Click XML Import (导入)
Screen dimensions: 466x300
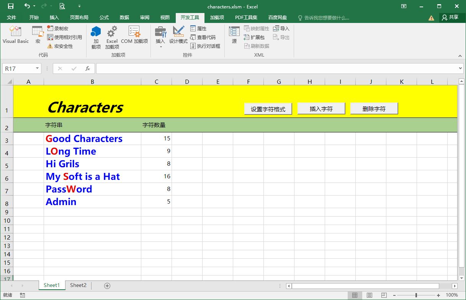(x=281, y=28)
